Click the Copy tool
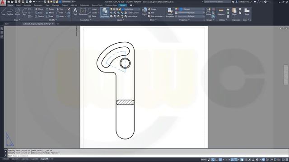Screen dimensions: 289x162 click(39, 13)
